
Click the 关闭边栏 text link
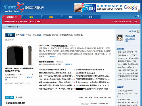pos(132,31)
